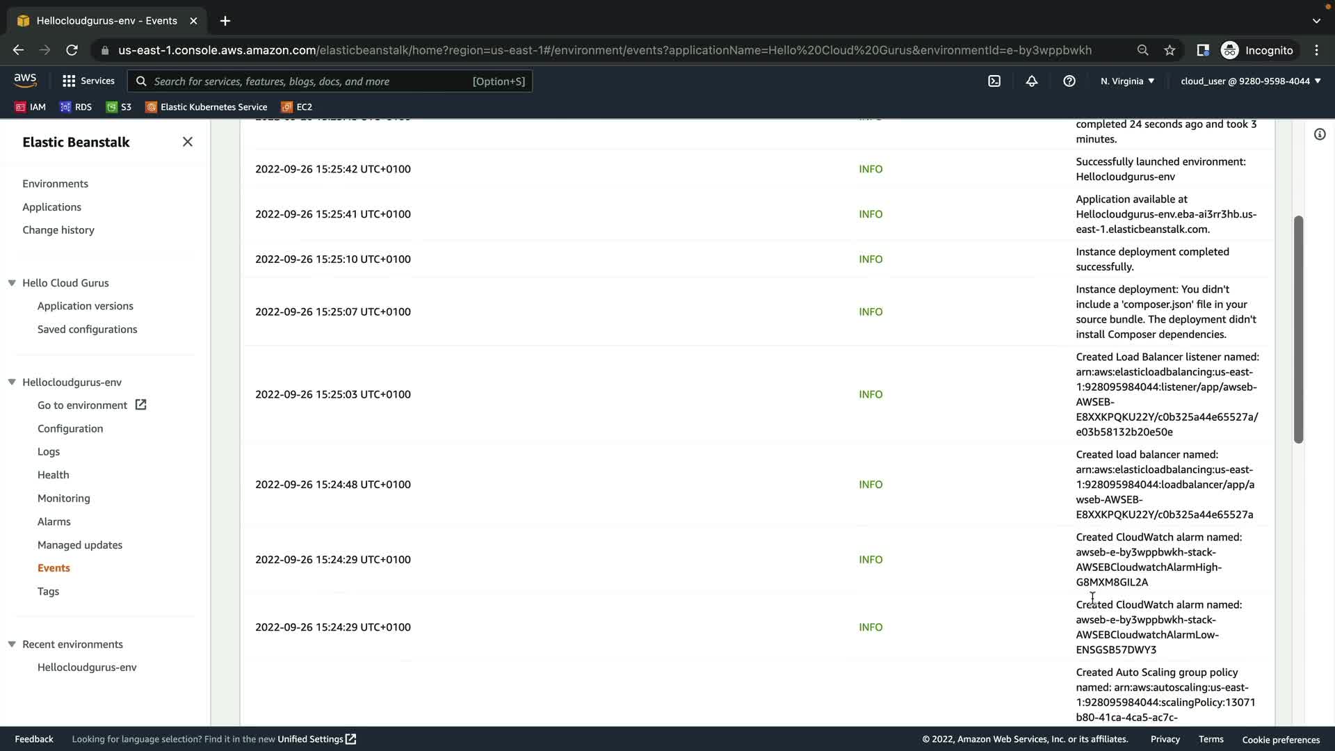Click the AWS logo home icon

pyautogui.click(x=25, y=81)
